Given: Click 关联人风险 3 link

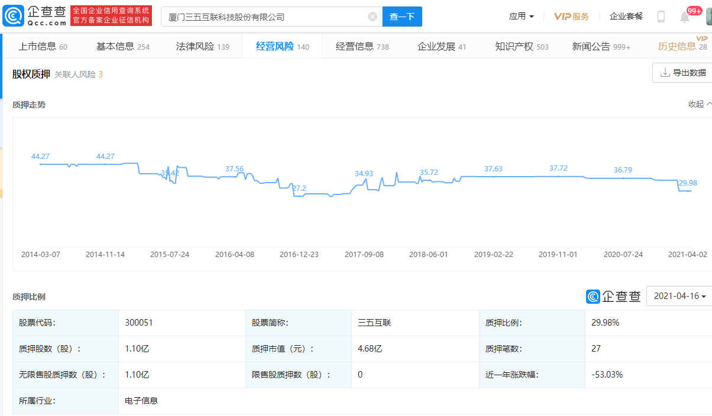Looking at the screenshot, I should (x=79, y=74).
